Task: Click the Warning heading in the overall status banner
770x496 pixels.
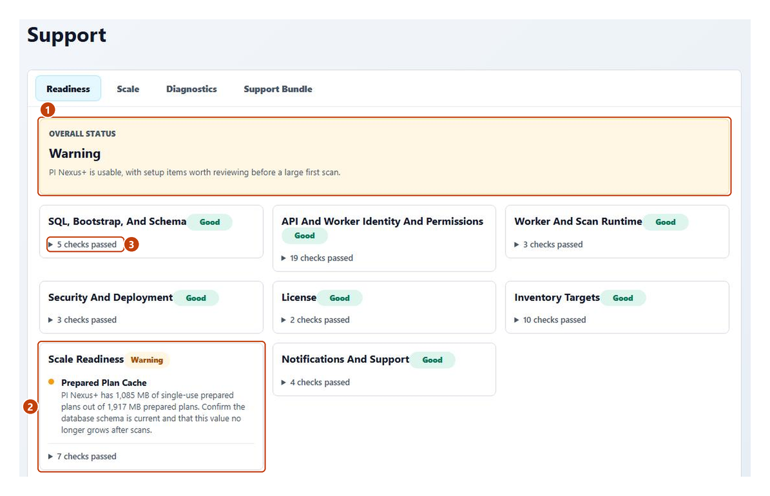Action: [75, 153]
